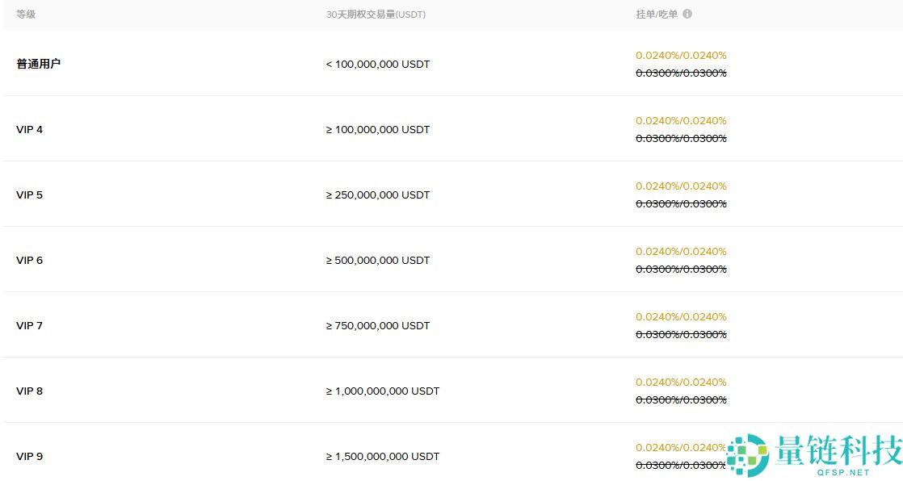Click the VIP 9 level label

point(29,456)
